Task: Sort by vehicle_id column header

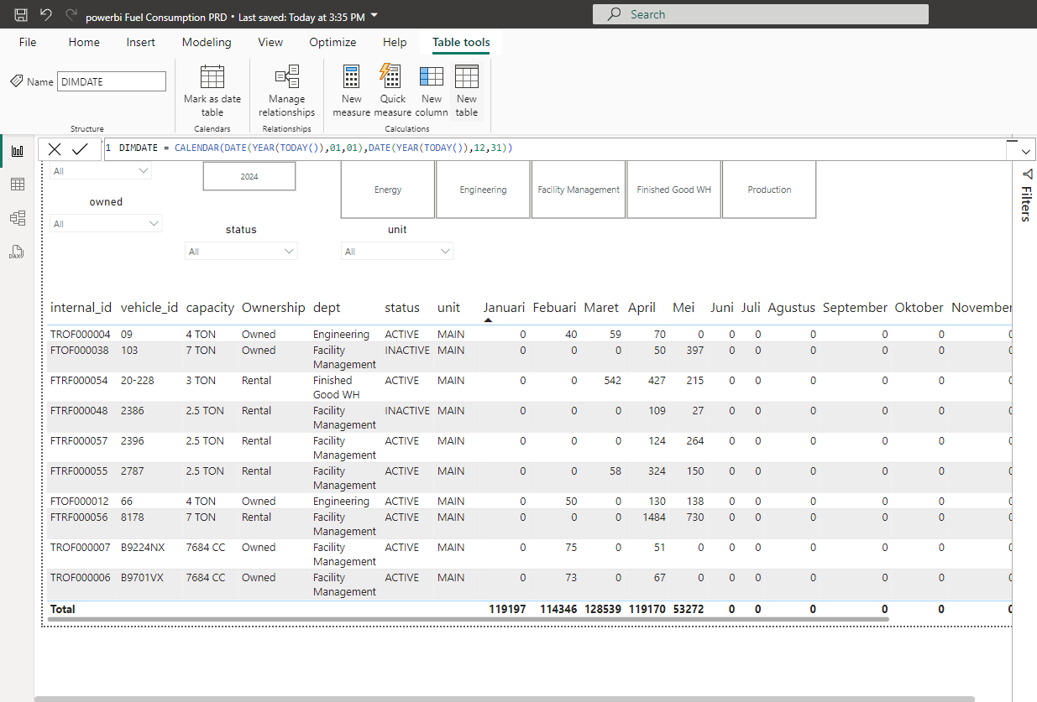Action: [x=149, y=308]
